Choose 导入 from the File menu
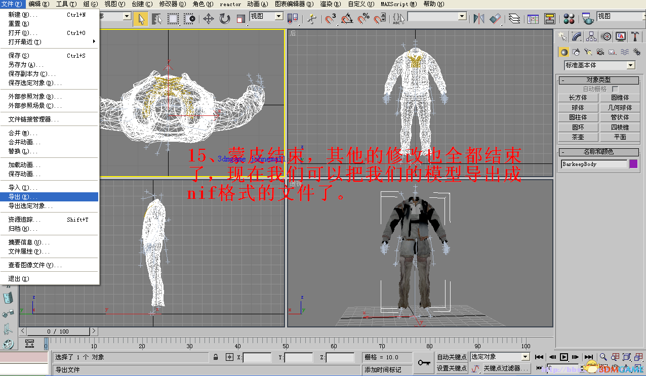 point(50,188)
